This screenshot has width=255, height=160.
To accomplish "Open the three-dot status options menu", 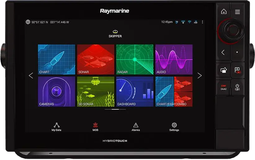I will (x=203, y=22).
